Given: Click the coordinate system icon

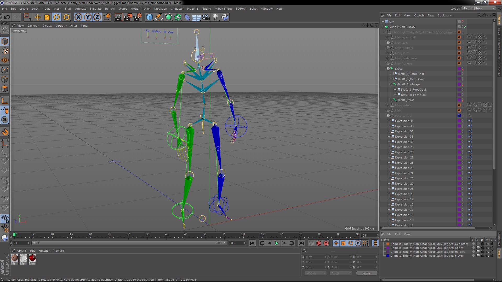Looking at the screenshot, I should [107, 17].
